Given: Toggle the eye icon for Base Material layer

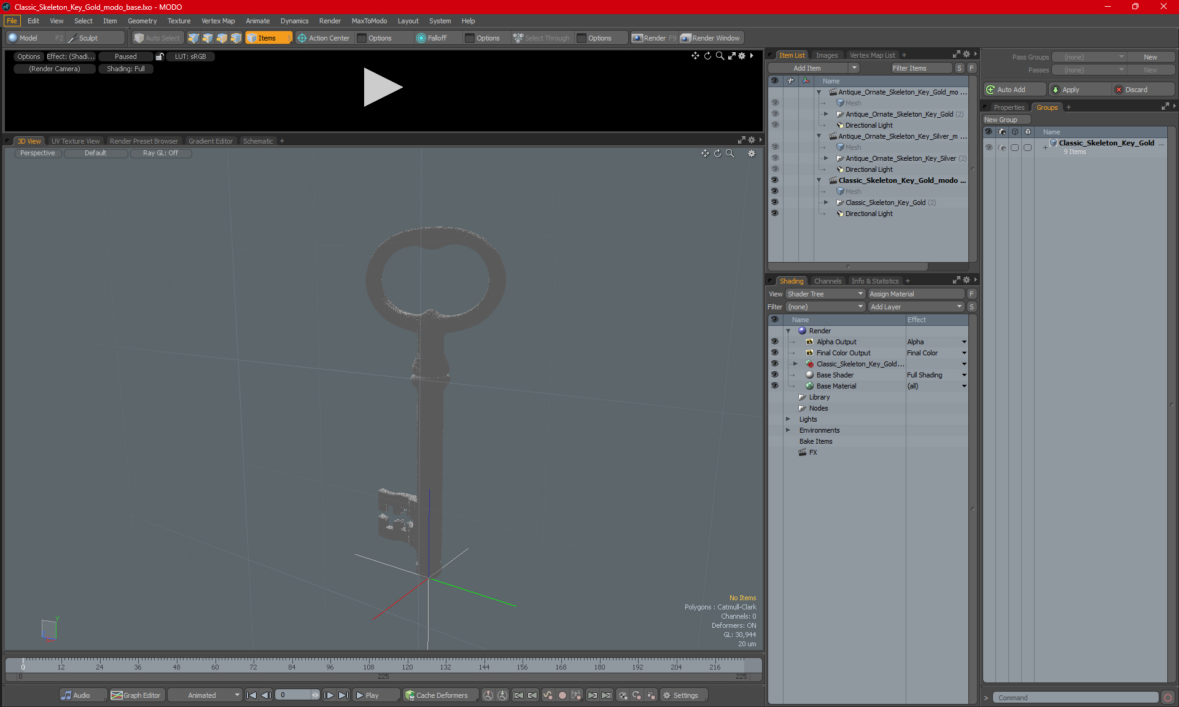Looking at the screenshot, I should click(775, 385).
